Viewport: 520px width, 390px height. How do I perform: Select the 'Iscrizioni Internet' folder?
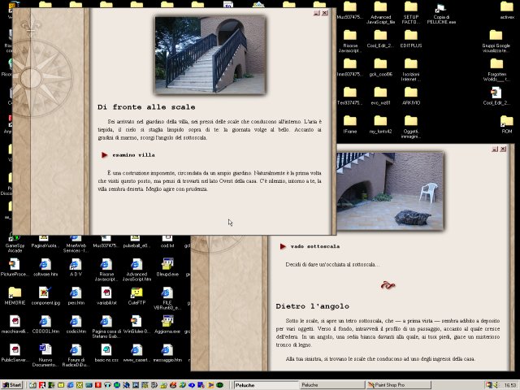(410, 70)
